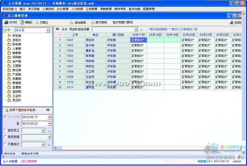The height and width of the screenshot is (166, 247).
Task: Expand the start date 2013-05-17 dropdown
Action: coord(49,117)
